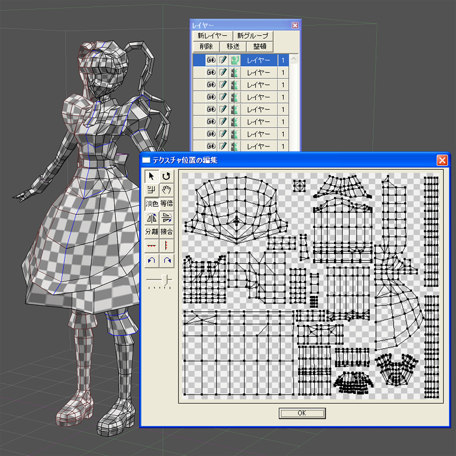
Task: Click the zoom slider handle in texture editor
Action: (x=165, y=280)
